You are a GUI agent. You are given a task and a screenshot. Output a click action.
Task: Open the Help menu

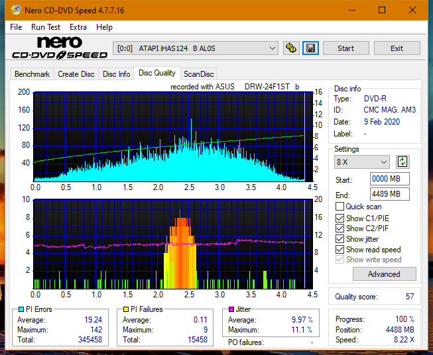point(104,27)
